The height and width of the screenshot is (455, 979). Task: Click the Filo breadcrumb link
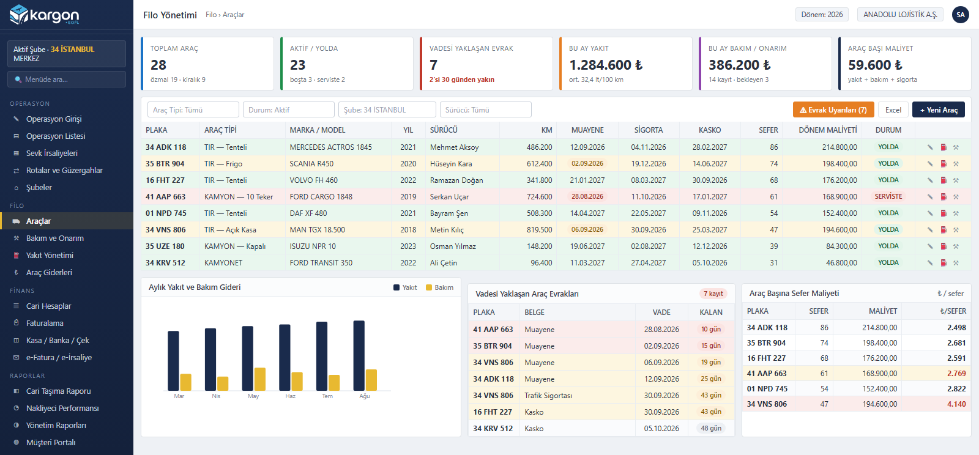tap(211, 15)
